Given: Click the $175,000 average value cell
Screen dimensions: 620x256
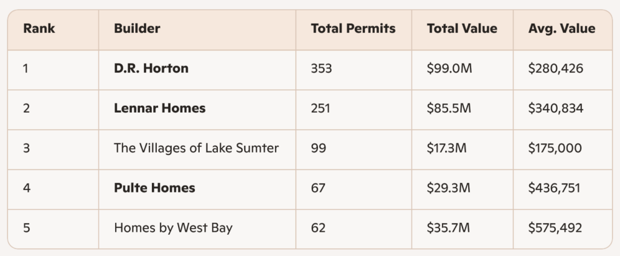Looking at the screenshot, I should [555, 148].
